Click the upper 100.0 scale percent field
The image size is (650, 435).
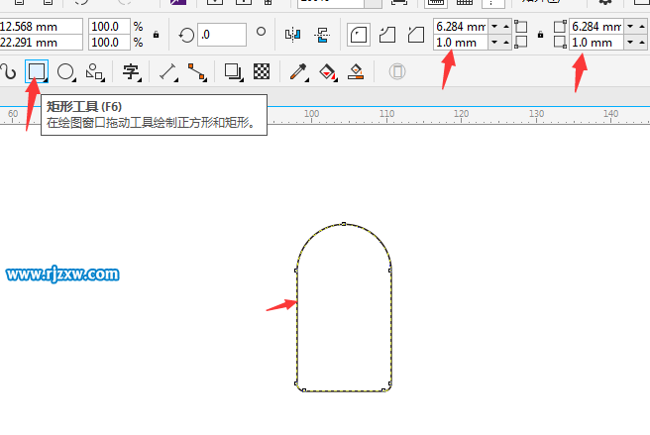[109, 27]
